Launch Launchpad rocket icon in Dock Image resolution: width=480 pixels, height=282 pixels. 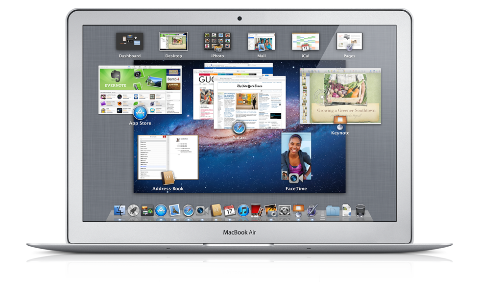(x=133, y=211)
